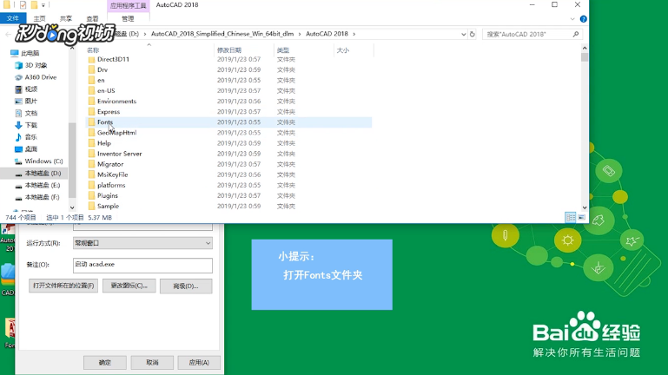Select 本地磁盘 (D:) in sidebar

click(x=43, y=174)
